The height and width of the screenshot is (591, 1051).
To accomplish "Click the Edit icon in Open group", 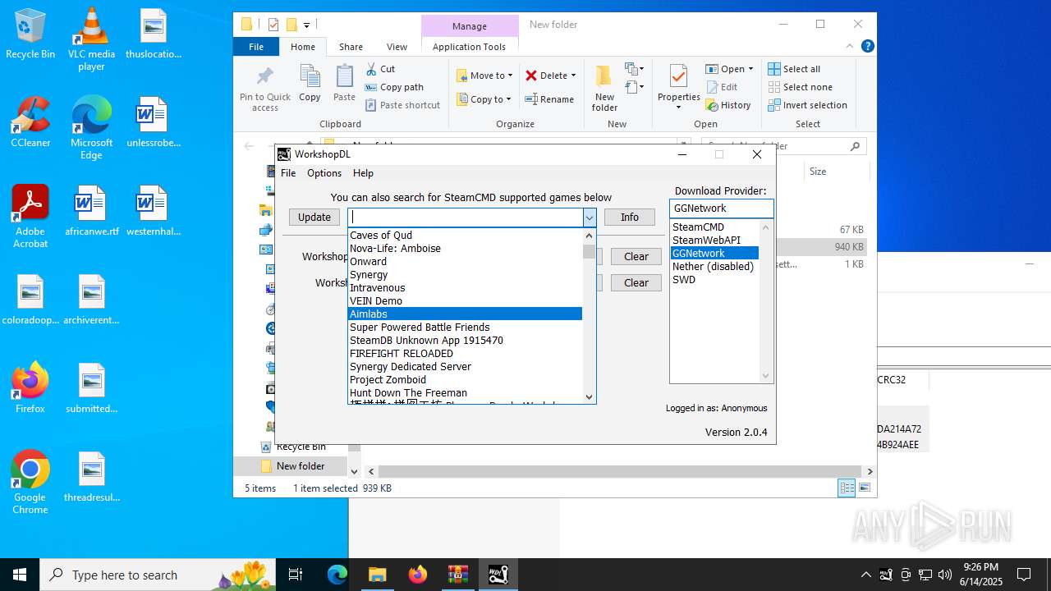I will (711, 87).
